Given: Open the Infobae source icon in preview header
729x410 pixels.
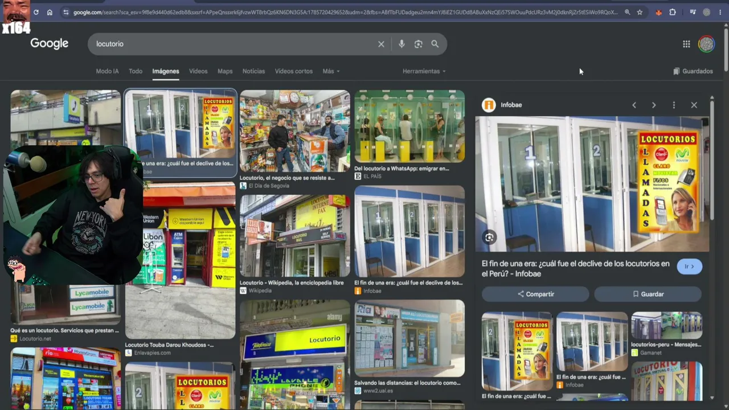Looking at the screenshot, I should coord(489,105).
